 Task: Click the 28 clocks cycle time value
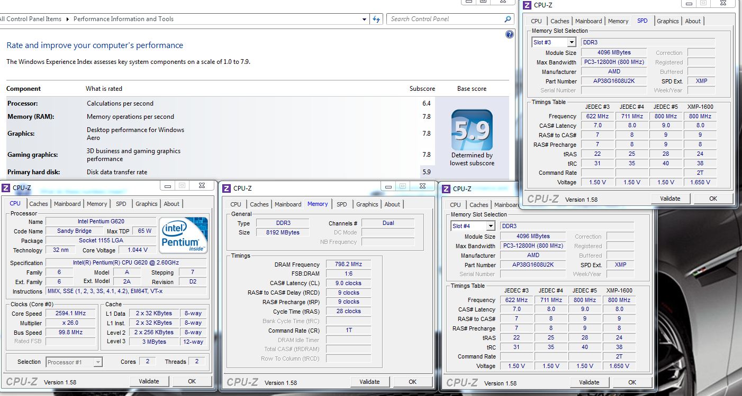click(x=348, y=312)
